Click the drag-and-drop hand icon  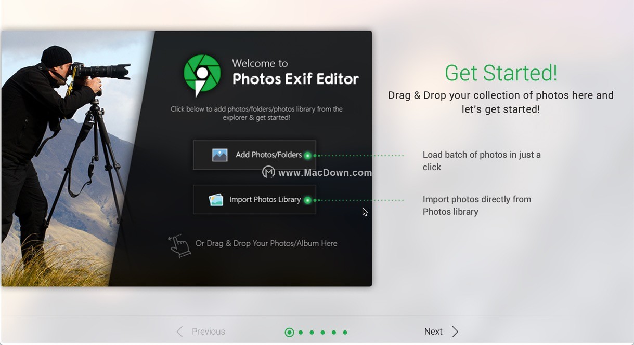tap(179, 245)
